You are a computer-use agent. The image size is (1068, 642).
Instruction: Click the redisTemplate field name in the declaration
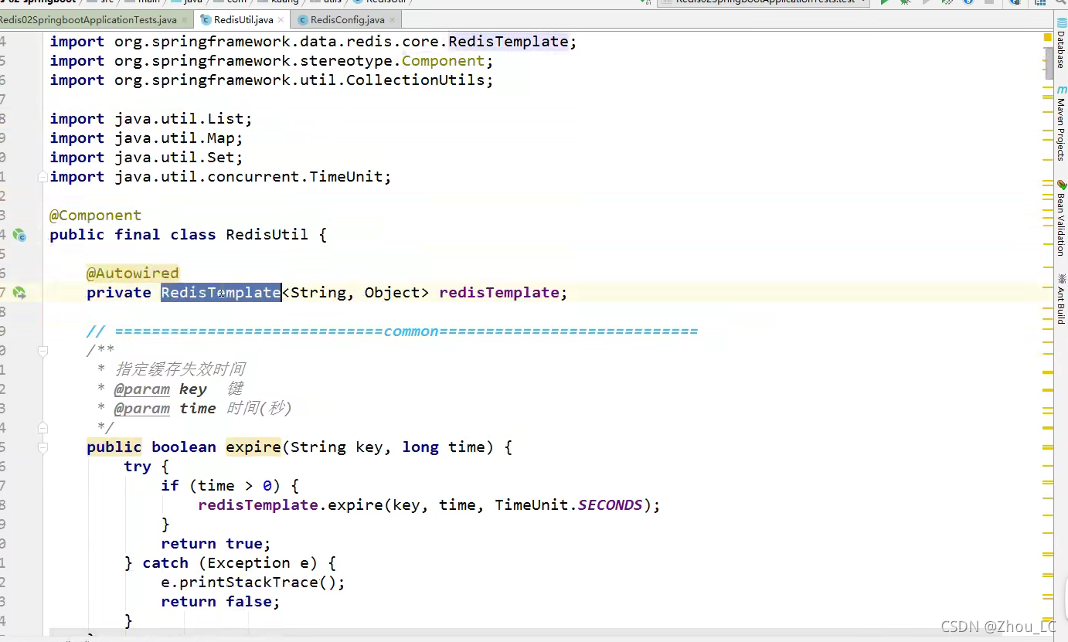coord(498,293)
